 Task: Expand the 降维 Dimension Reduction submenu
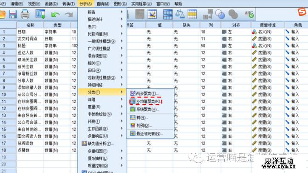click(102, 99)
